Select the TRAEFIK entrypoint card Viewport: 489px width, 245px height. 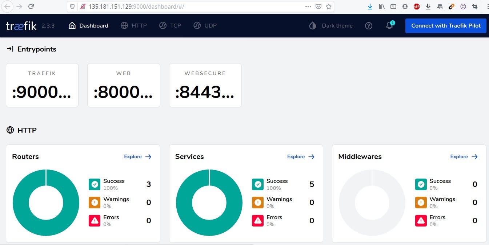42,85
